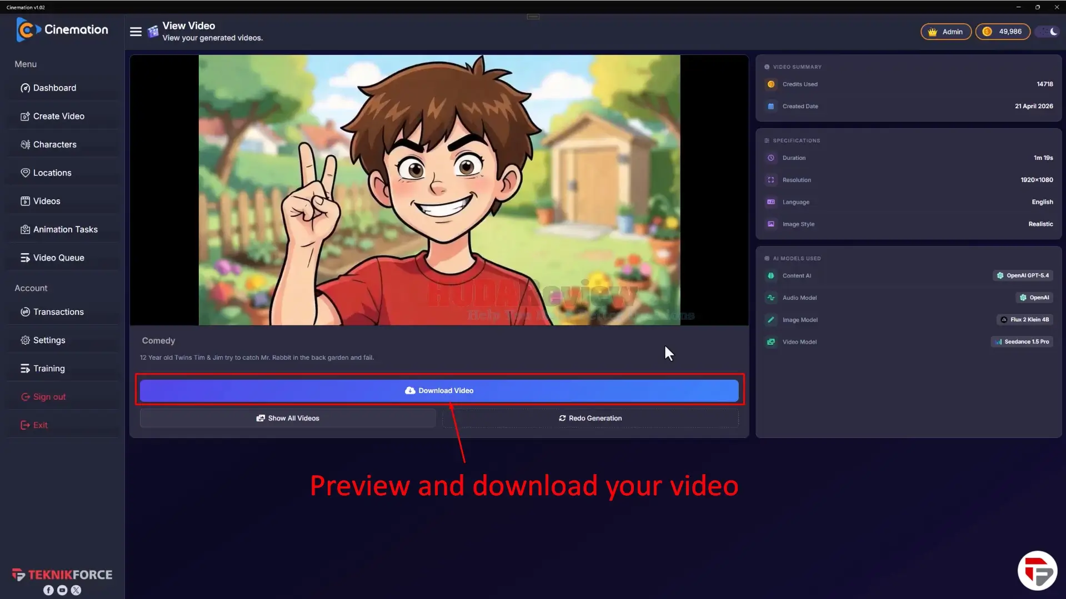Click the credits balance 49,986 coin
This screenshot has width=1066, height=599.
tap(1002, 32)
